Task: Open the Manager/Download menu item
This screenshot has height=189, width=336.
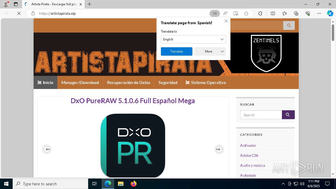Action: tap(80, 82)
